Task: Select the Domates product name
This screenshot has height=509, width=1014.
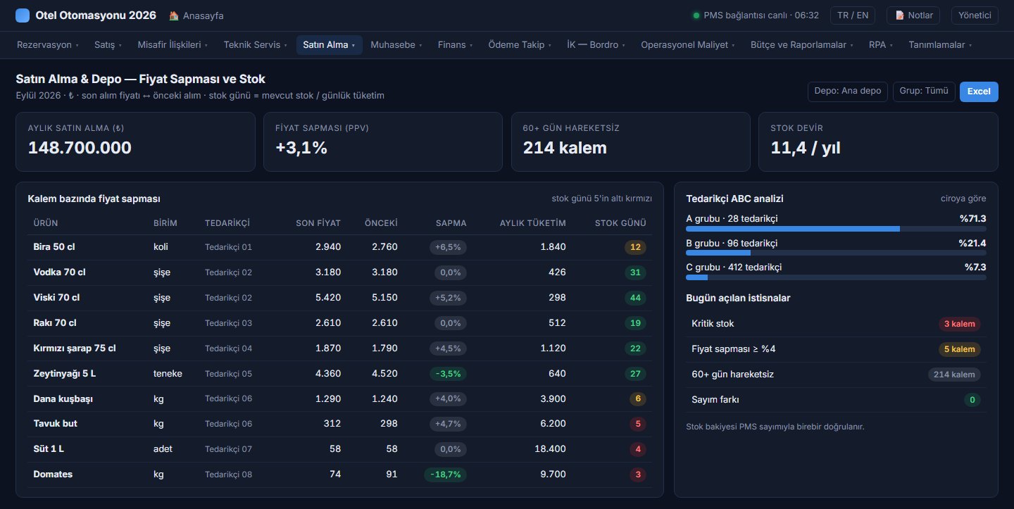Action: point(53,475)
